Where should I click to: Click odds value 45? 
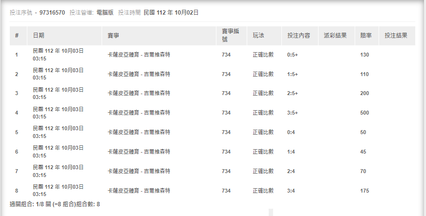coord(363,152)
